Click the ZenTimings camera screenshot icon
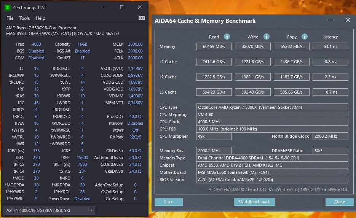 pos(141,18)
